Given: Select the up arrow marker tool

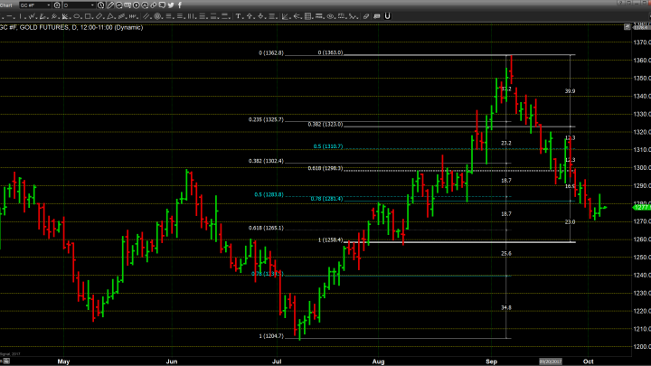Looking at the screenshot, I should [x=250, y=16].
